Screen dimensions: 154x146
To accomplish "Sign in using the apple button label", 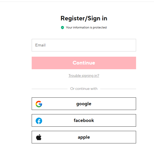I will click(84, 137).
